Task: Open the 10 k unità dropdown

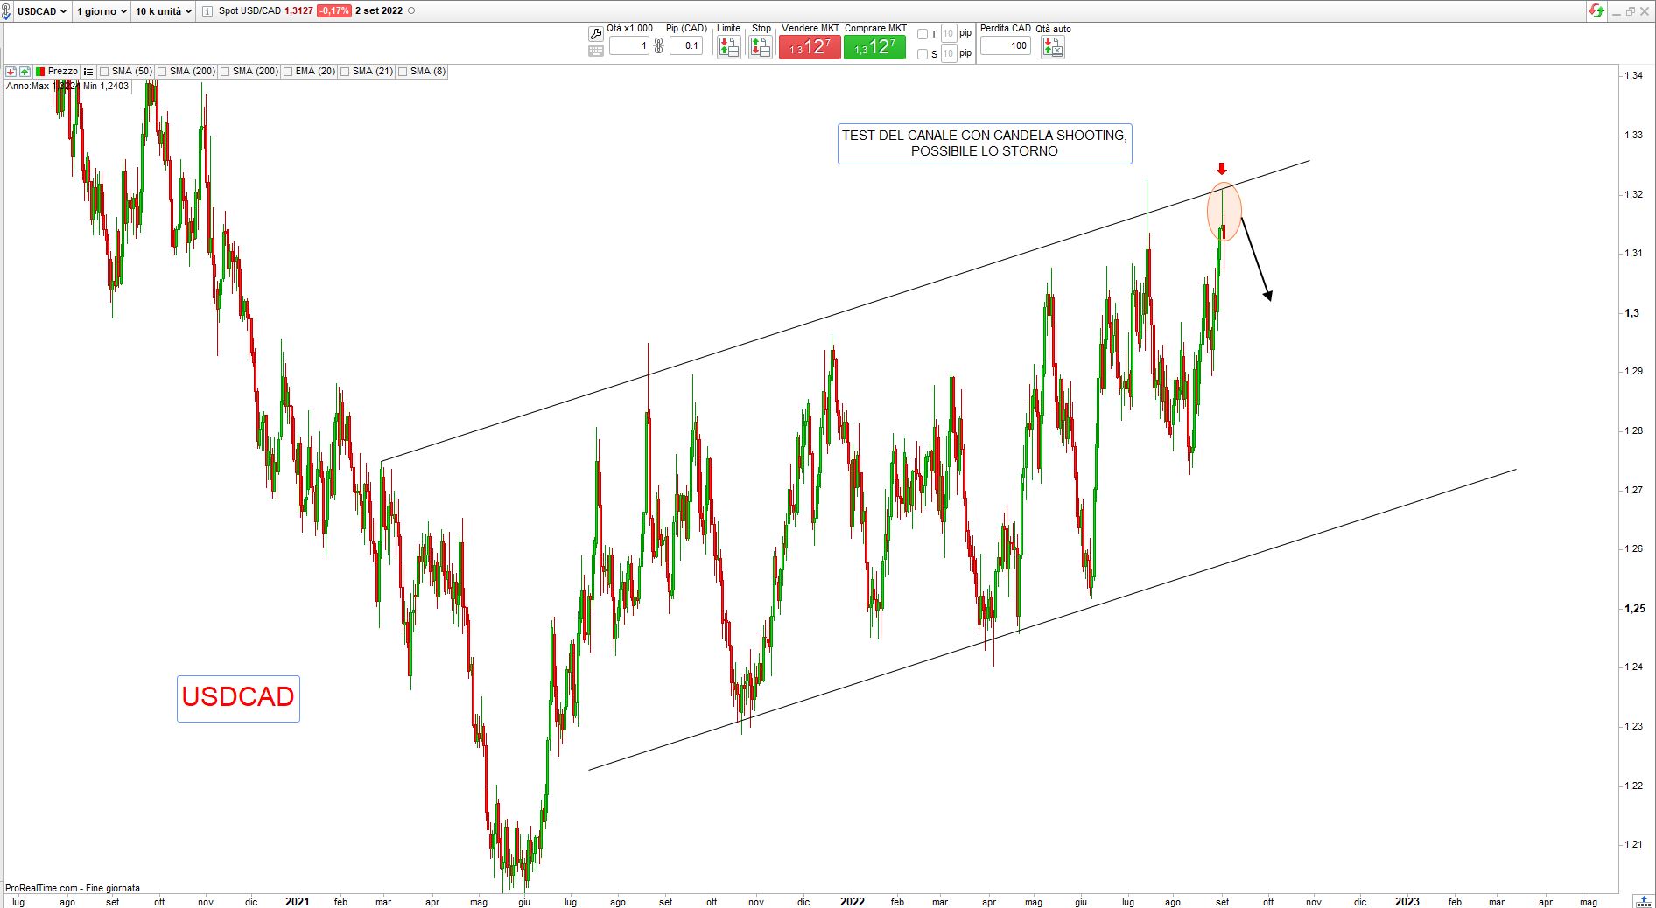Action: [163, 11]
